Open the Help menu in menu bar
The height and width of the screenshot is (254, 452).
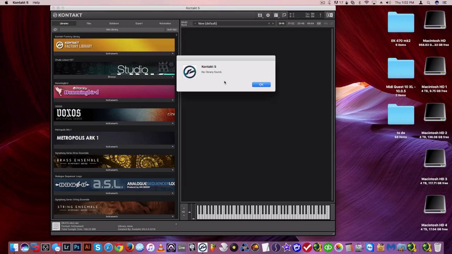(36, 2)
